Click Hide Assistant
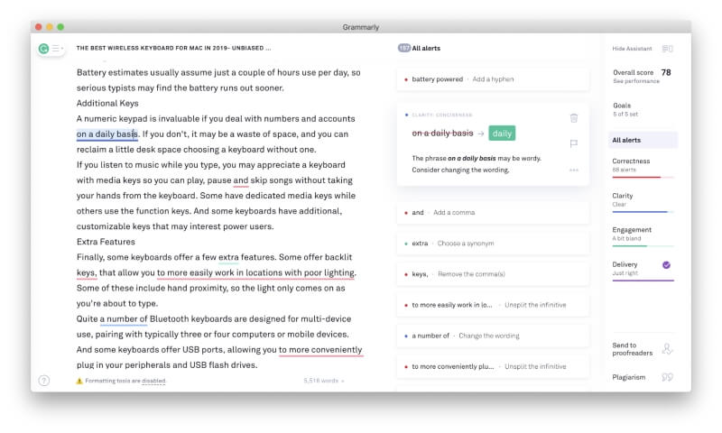722x433 pixels. (x=632, y=49)
